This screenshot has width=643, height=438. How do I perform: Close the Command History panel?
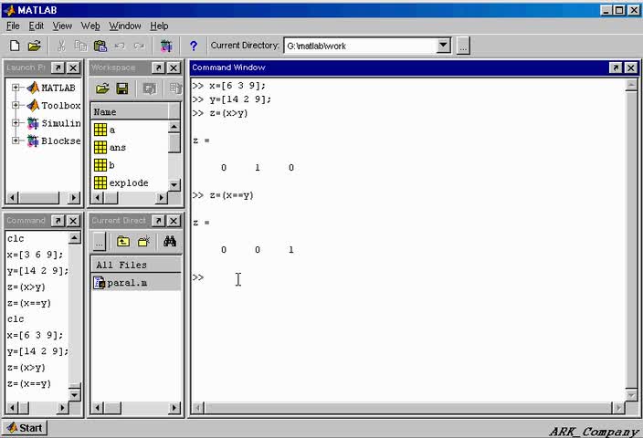coord(73,221)
